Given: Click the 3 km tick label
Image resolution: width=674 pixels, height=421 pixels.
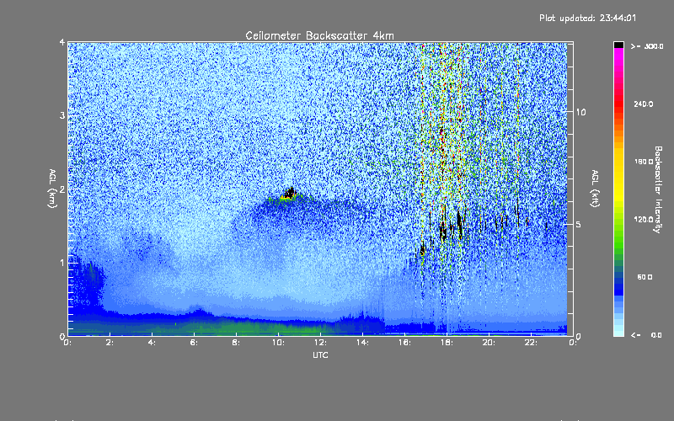Looking at the screenshot, I should click(x=62, y=115).
